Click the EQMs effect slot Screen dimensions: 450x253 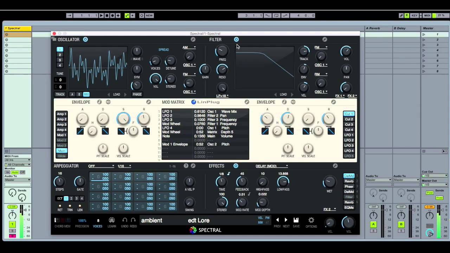pos(349,208)
